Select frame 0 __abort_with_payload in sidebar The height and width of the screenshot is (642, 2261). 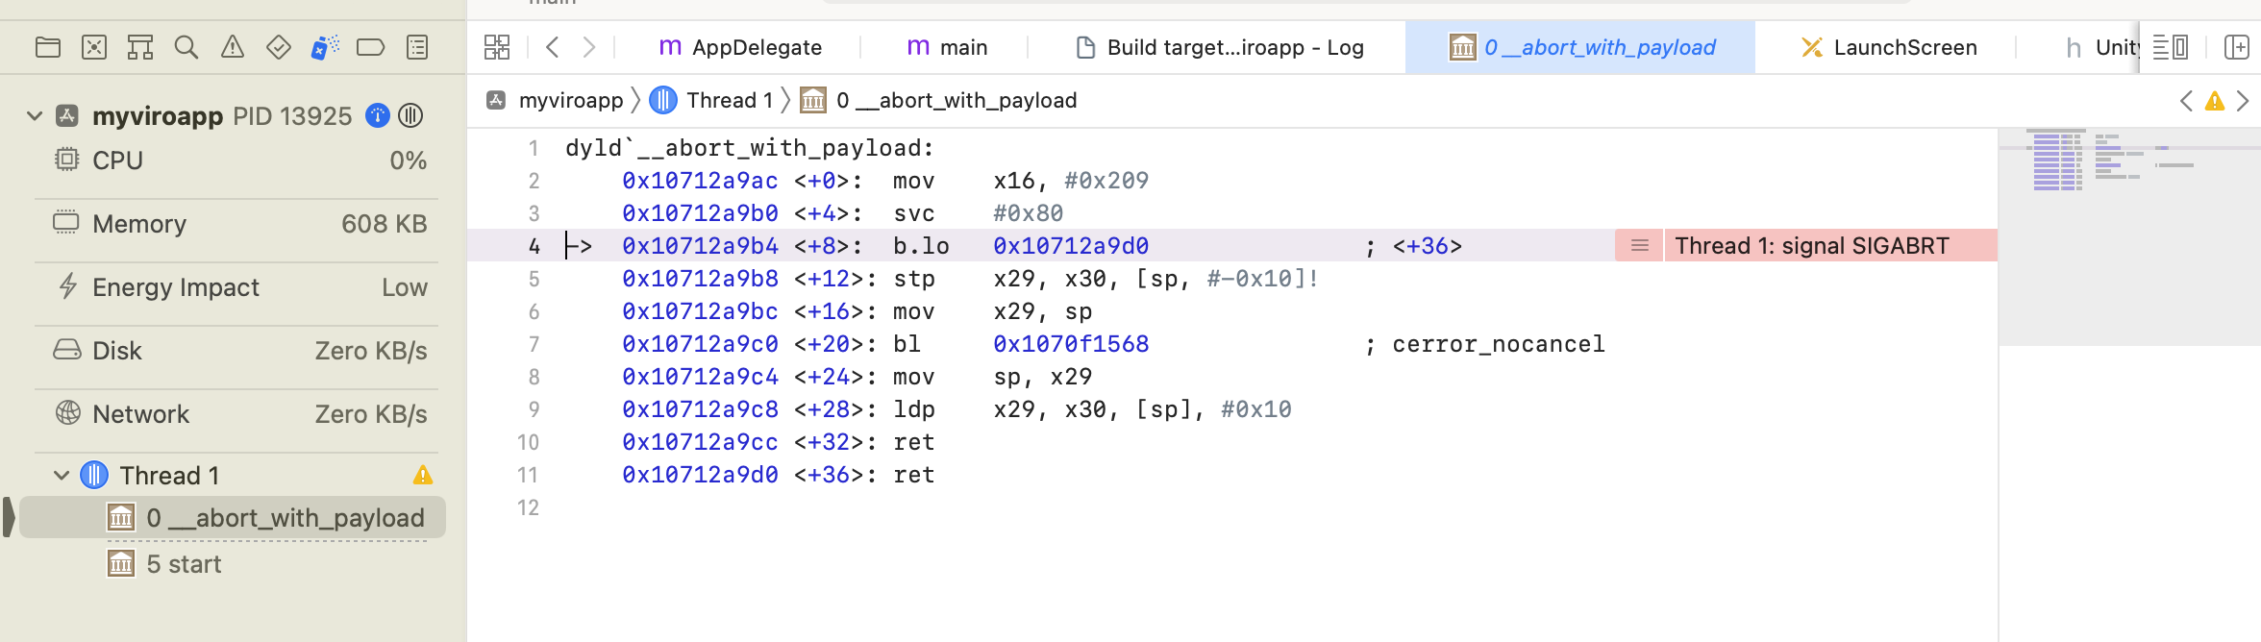coord(233,517)
